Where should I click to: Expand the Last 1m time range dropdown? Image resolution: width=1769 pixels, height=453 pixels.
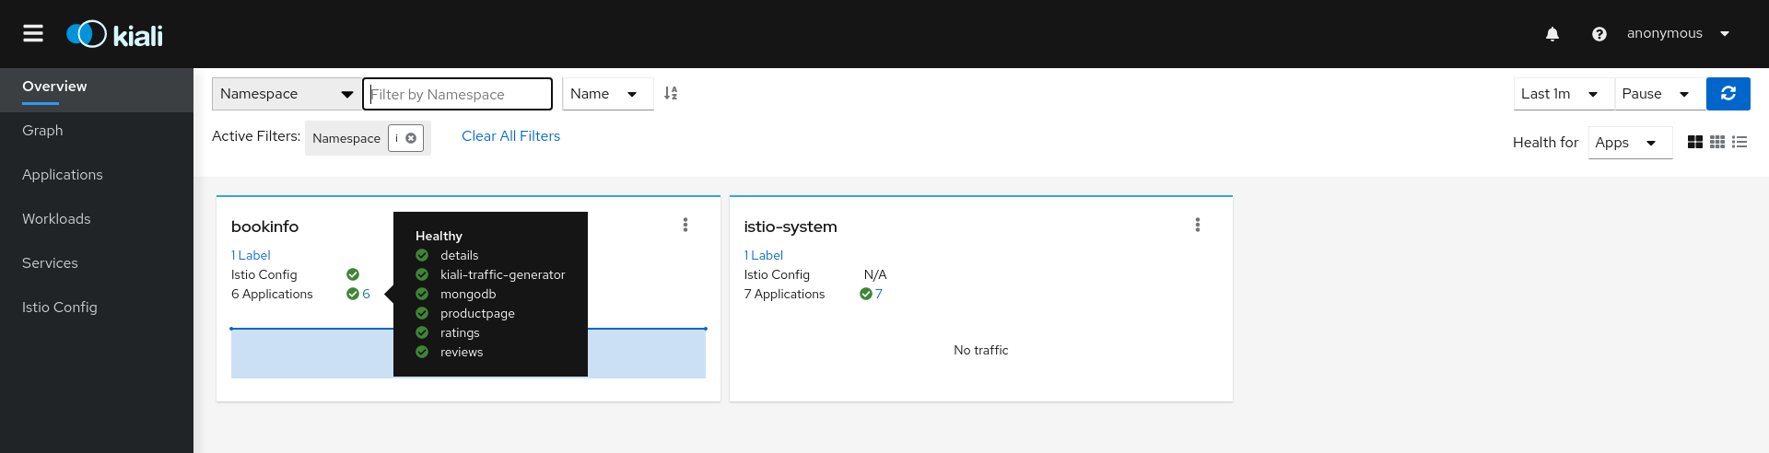1564,94
